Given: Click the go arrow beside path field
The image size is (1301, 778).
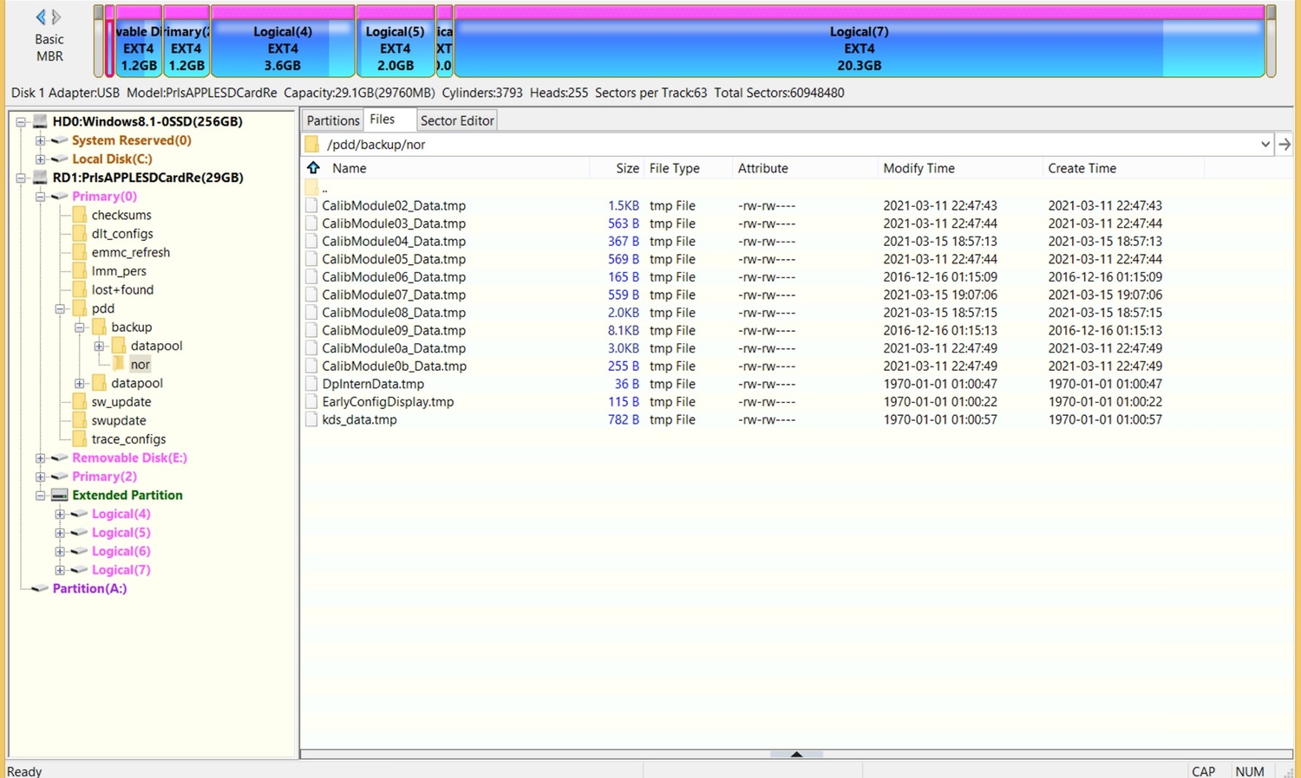Looking at the screenshot, I should click(x=1285, y=145).
